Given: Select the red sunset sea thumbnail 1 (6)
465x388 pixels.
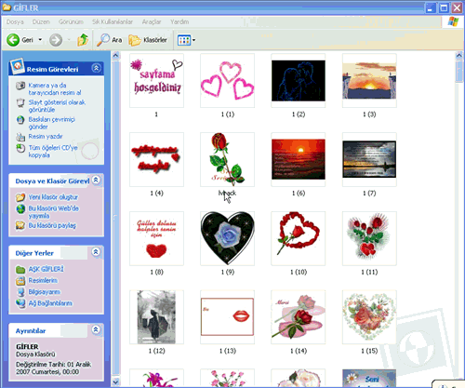Looking at the screenshot, I should (299, 159).
